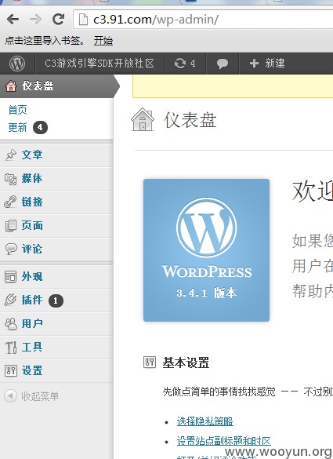Click the settings icon beside 基本设置
This screenshot has width=333, height=459.
tap(150, 362)
